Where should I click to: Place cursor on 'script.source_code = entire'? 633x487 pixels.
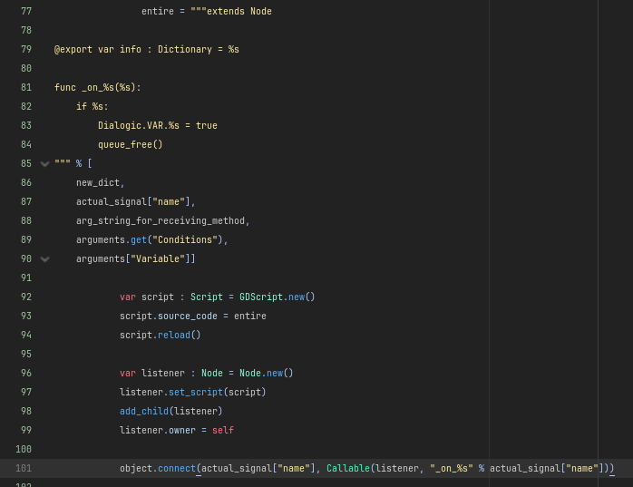pos(193,316)
